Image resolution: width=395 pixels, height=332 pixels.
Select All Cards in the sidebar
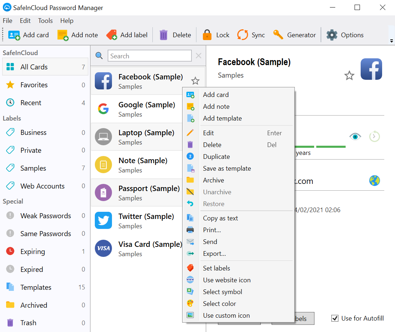click(x=45, y=67)
